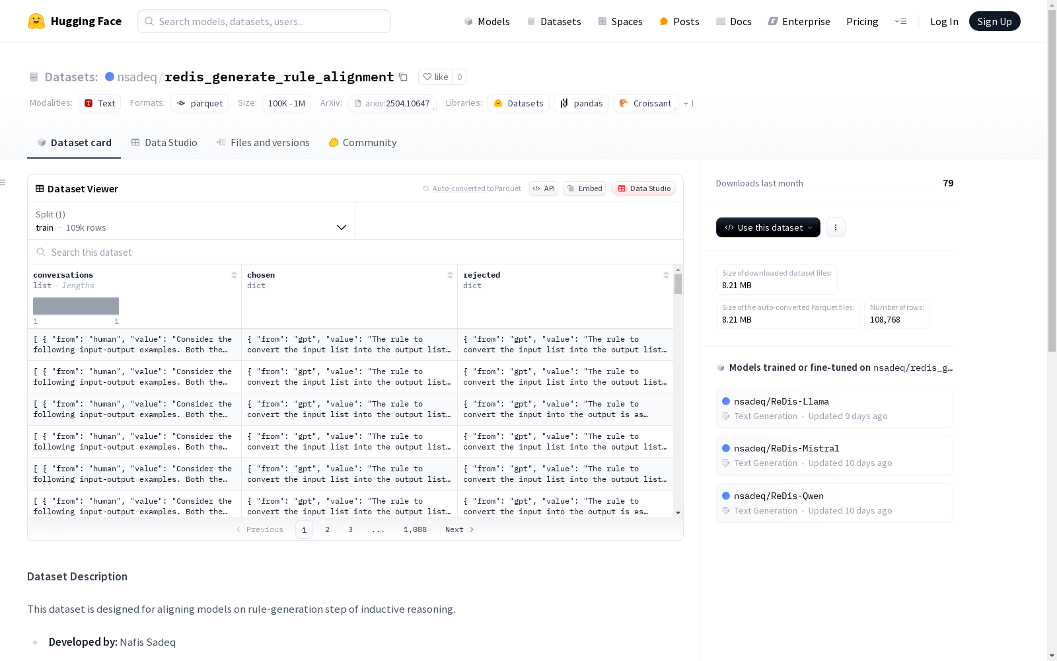Viewport: 1057px width, 661px height.
Task: Click the Log In link
Action: coord(944,21)
